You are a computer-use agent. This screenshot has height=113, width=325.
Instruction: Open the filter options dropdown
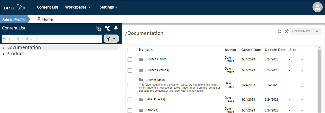(111, 39)
